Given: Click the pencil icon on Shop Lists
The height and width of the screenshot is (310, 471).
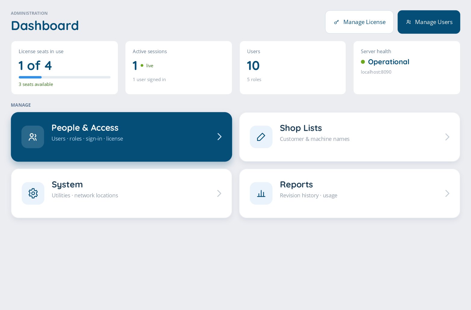Looking at the screenshot, I should coord(261,137).
